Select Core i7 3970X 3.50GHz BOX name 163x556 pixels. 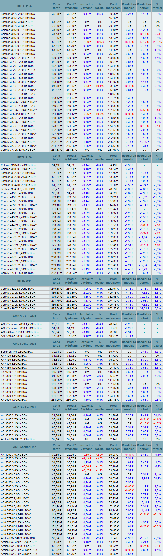click(18, 297)
